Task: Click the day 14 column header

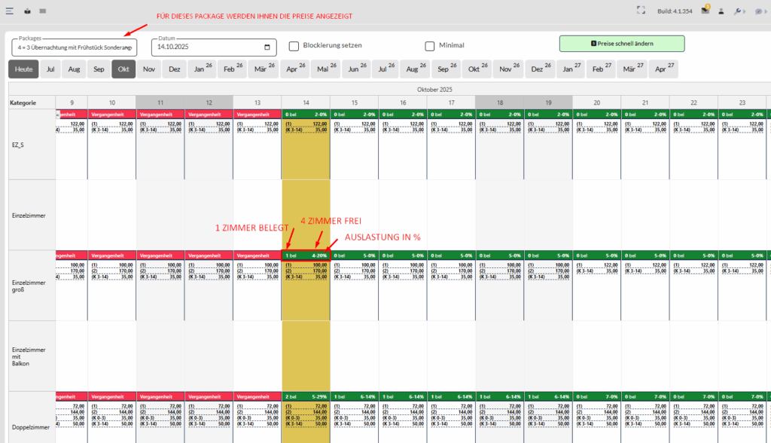Action: (x=306, y=102)
